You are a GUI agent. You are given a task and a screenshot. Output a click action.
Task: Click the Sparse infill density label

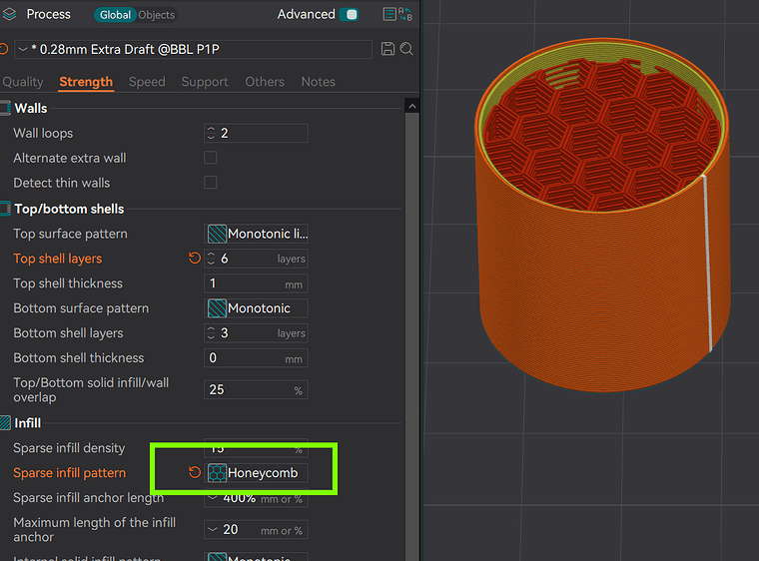69,448
